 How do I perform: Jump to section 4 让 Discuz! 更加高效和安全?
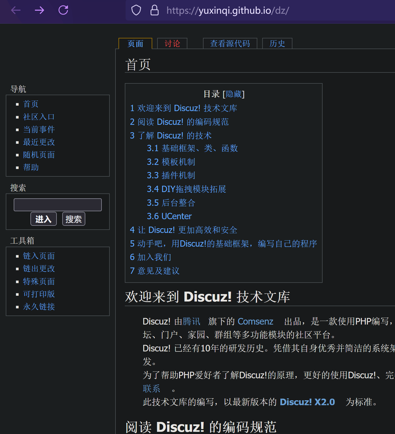point(184,230)
